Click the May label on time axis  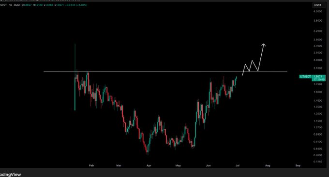coord(178,165)
